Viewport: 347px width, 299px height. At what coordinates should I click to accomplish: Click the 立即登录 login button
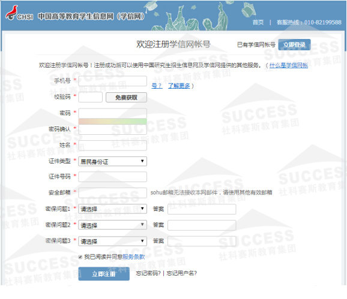coord(294,44)
